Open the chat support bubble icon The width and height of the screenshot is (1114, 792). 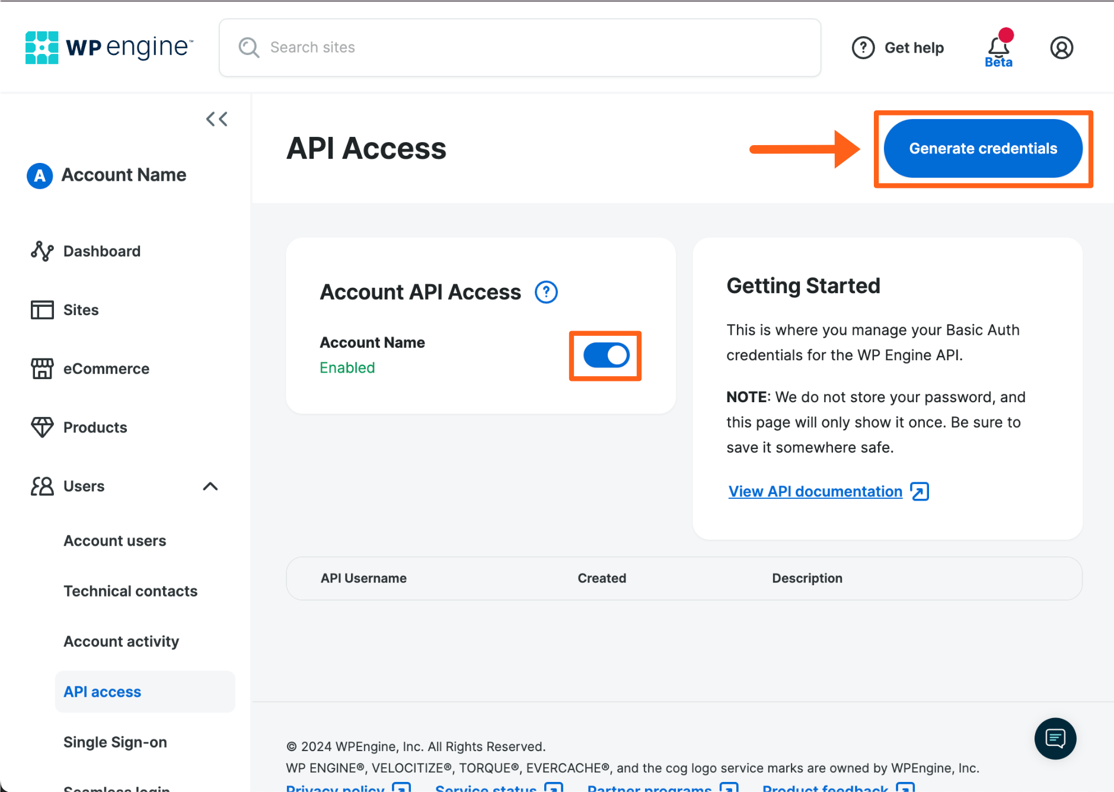[x=1055, y=739]
